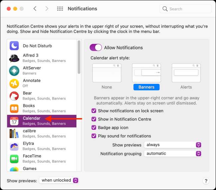Open Show previews 'always' dropdown
This screenshot has width=216, height=190.
[173, 145]
